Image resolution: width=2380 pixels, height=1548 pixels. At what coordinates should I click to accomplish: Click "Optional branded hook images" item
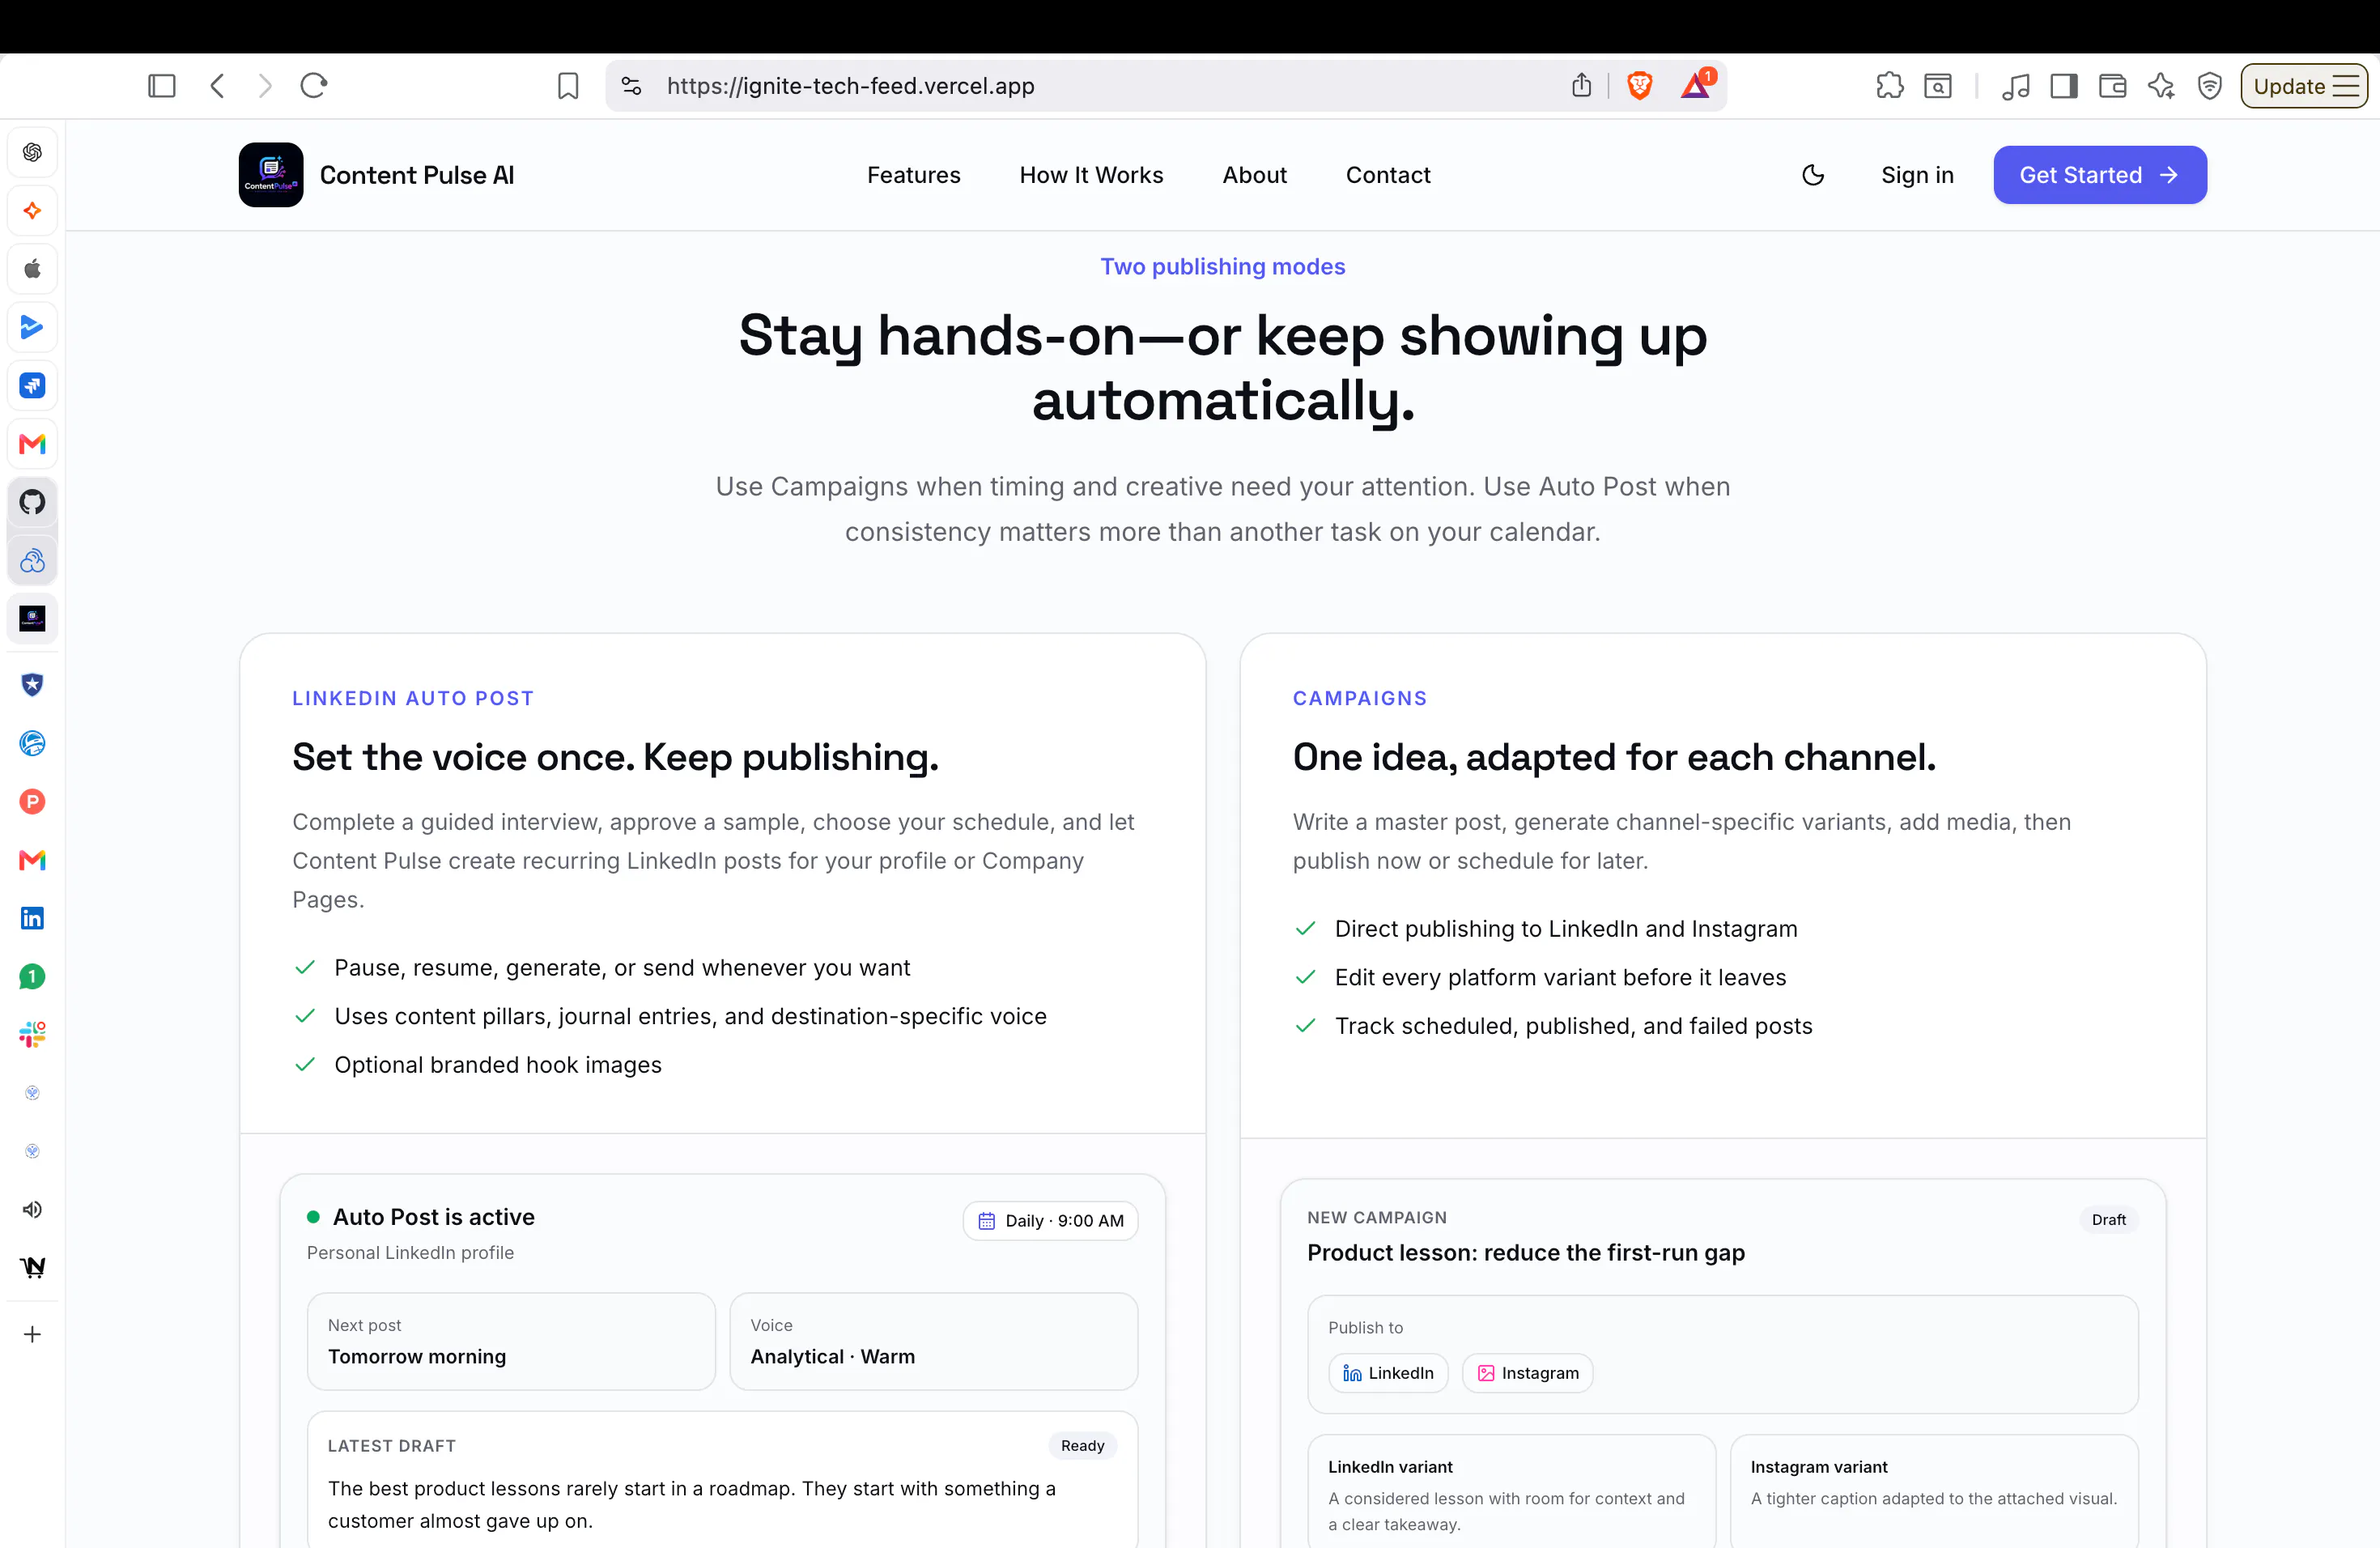[498, 1065]
